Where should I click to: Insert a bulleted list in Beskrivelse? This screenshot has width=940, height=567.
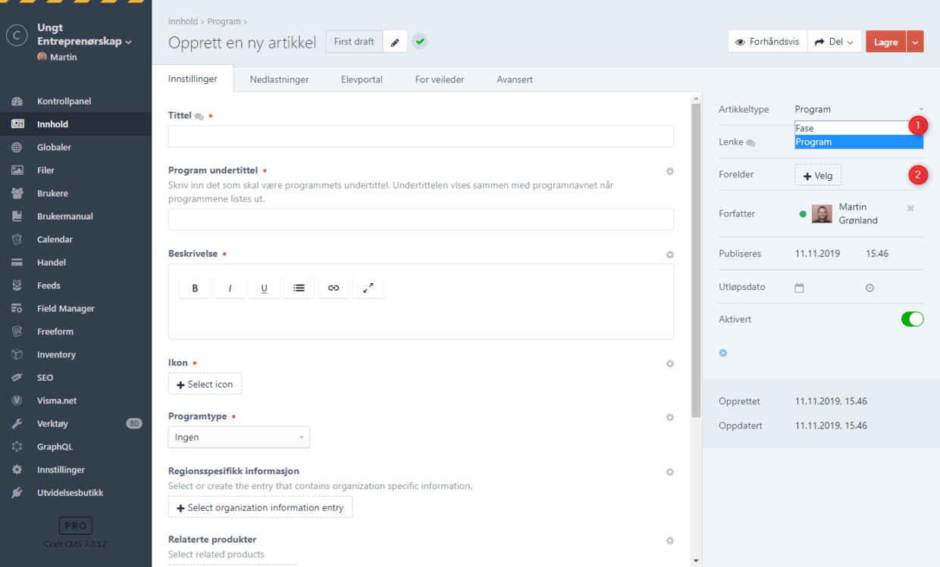pyautogui.click(x=299, y=288)
